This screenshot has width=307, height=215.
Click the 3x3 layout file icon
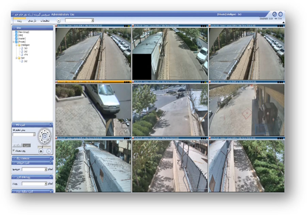[x=22, y=48]
